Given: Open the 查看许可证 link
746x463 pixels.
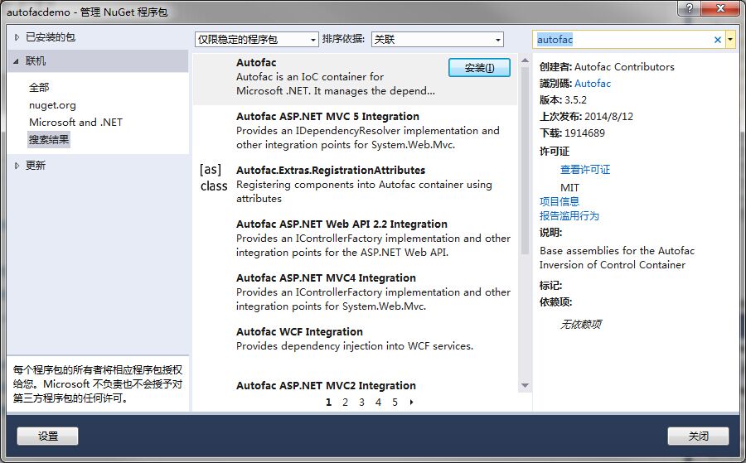Looking at the screenshot, I should [x=584, y=170].
